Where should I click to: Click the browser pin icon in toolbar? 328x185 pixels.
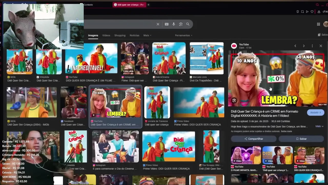(298, 12)
